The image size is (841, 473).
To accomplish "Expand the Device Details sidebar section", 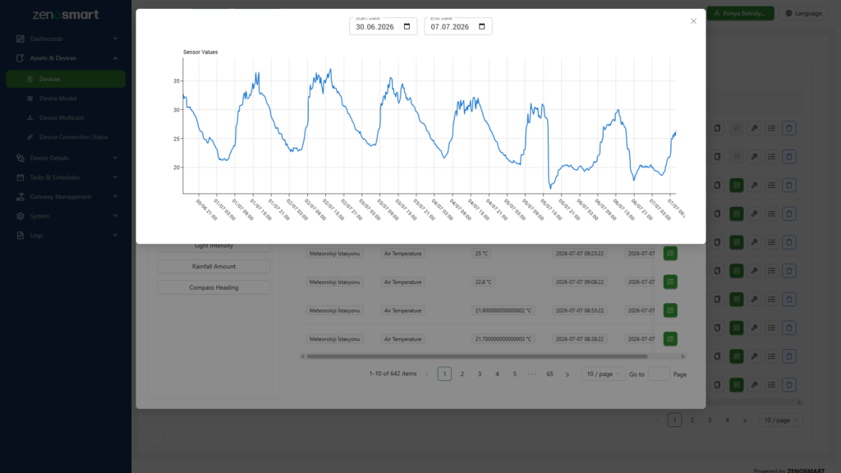I will pos(66,158).
